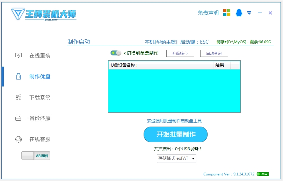The image size is (283, 181).
Task: Click the monitor icon beside 在线重装
Action: pos(19,55)
